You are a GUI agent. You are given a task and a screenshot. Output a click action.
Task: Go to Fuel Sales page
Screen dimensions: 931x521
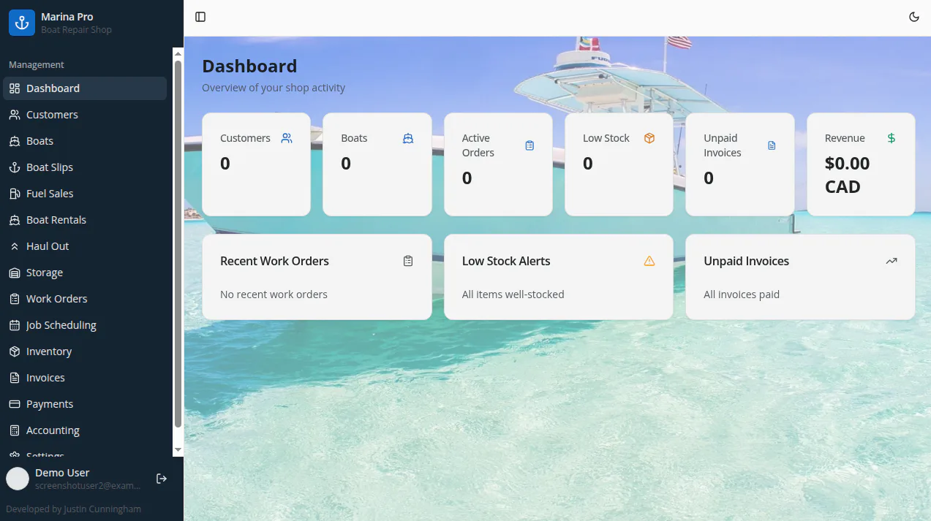pyautogui.click(x=85, y=194)
